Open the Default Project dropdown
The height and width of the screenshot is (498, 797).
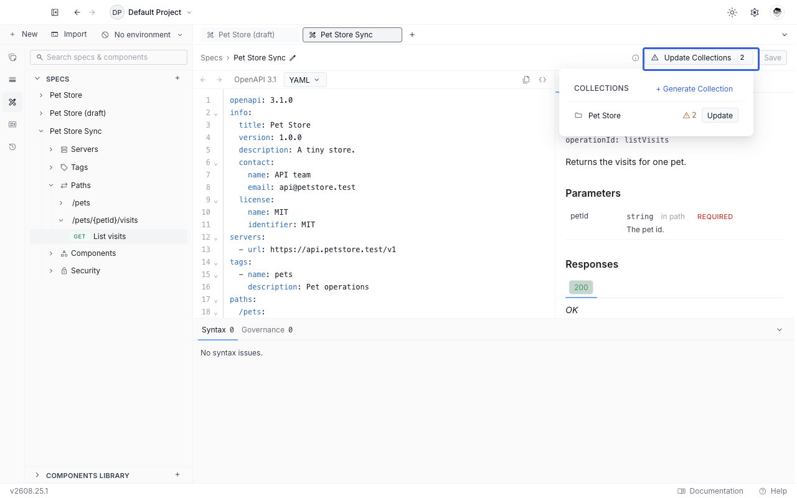point(151,12)
